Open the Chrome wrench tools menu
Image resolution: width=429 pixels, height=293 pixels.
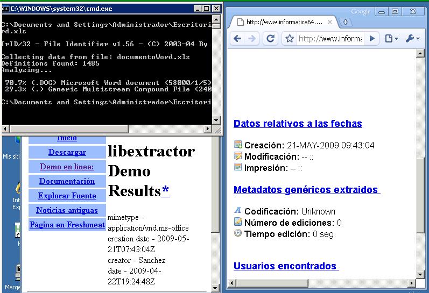coord(413,39)
